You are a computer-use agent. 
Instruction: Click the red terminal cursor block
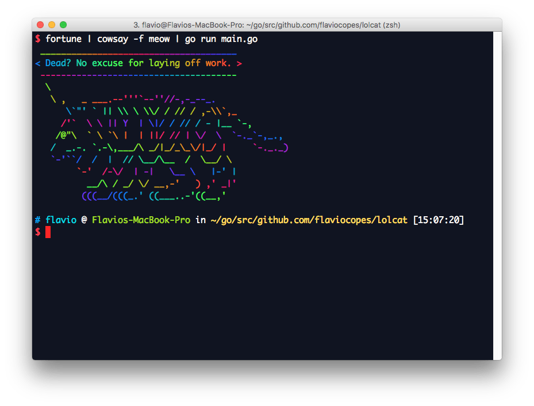tap(48, 232)
